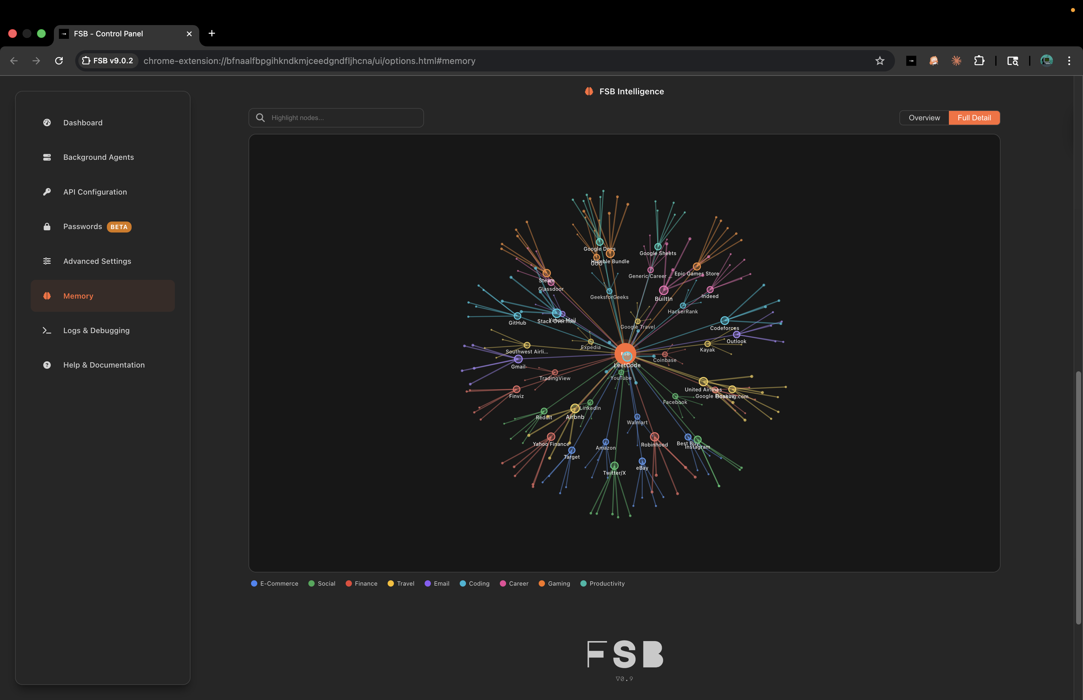This screenshot has width=1083, height=700.
Task: Click the E-Commerce legend color dot
Action: coord(254,584)
